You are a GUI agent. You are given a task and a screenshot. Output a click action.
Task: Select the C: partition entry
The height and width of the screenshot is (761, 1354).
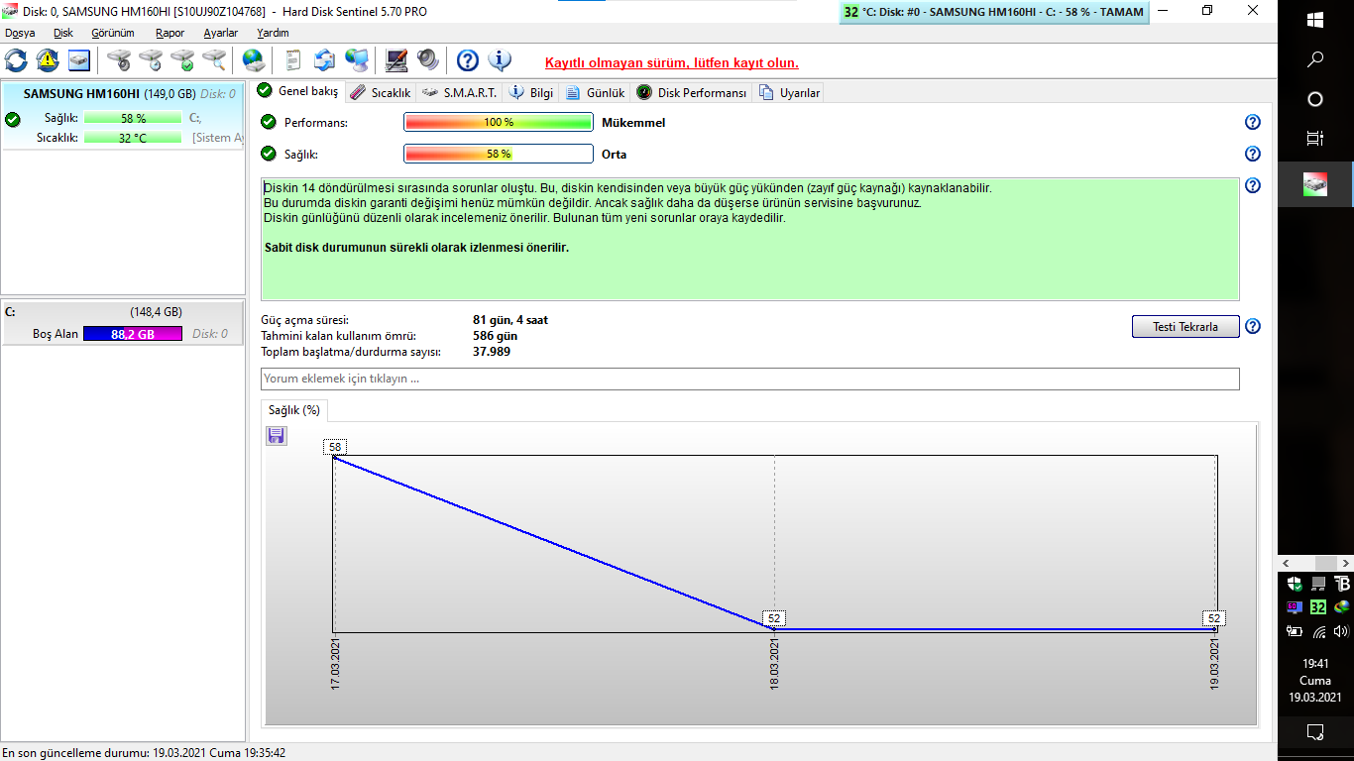[123, 323]
